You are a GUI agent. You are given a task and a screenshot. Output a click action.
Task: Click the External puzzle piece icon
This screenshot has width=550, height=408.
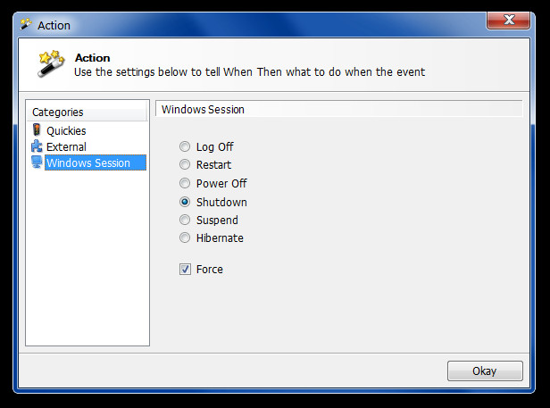pyautogui.click(x=37, y=146)
